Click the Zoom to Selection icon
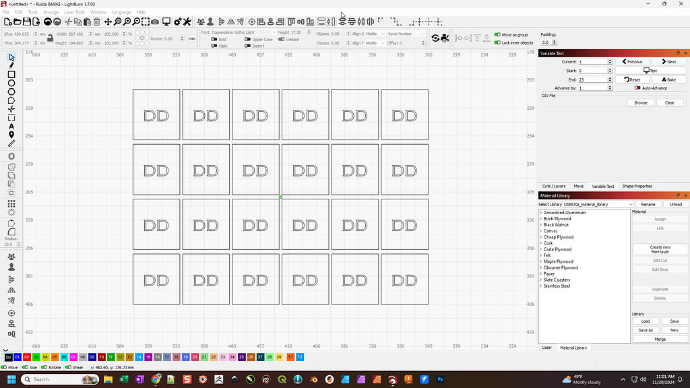 pyautogui.click(x=146, y=20)
